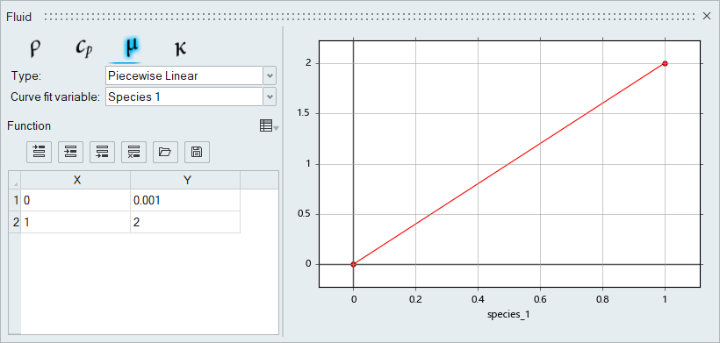Viewport: 720px width, 343px height.
Task: Close the Fluid panel
Action: point(707,16)
